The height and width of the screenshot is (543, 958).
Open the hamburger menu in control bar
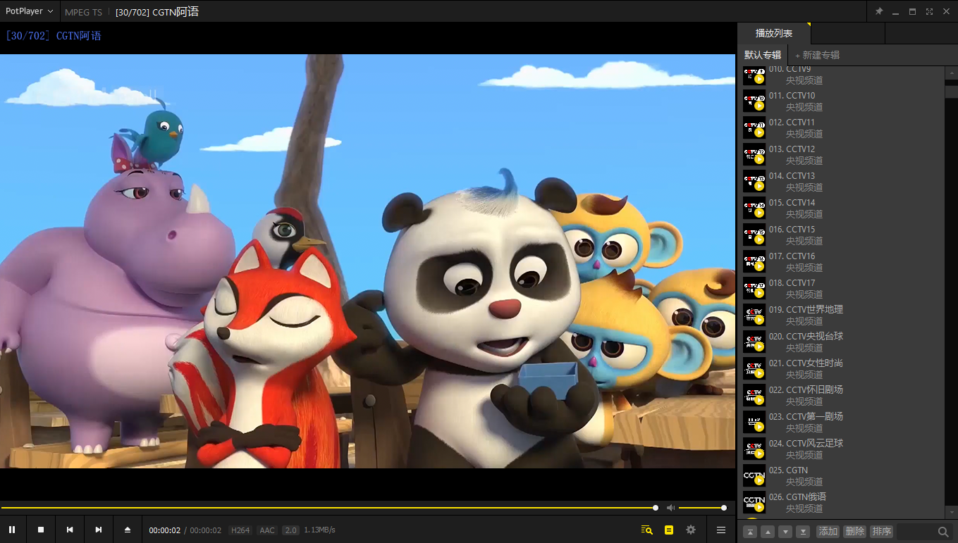[x=721, y=530]
